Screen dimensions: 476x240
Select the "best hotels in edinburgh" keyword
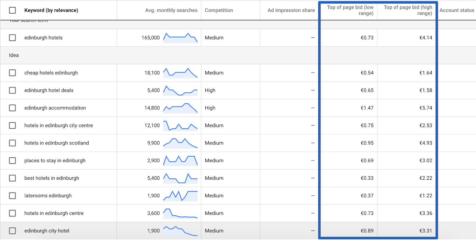(x=52, y=178)
